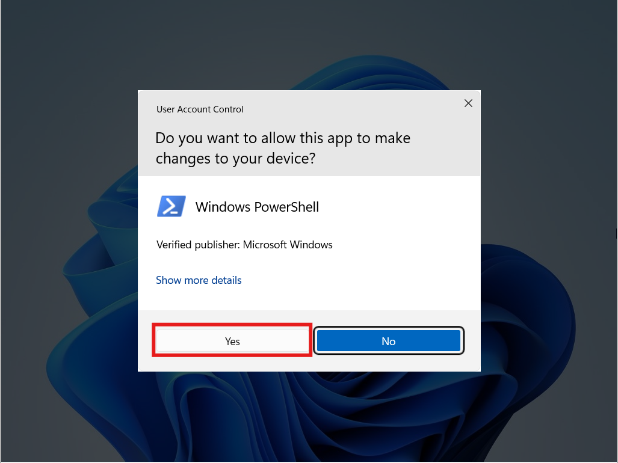618x463 pixels.
Task: Click Yes to allow PowerShell changes
Action: pos(232,341)
